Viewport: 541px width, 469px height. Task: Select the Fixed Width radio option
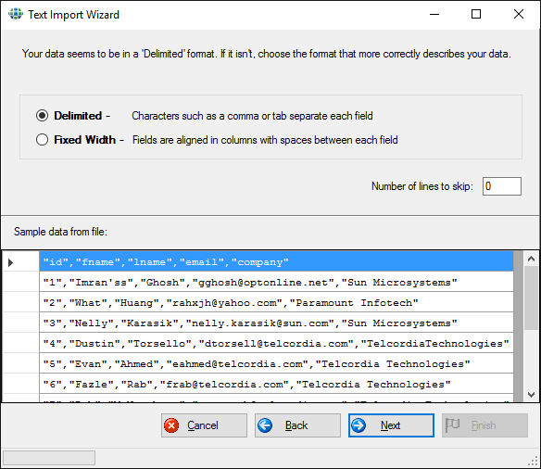[x=42, y=140]
